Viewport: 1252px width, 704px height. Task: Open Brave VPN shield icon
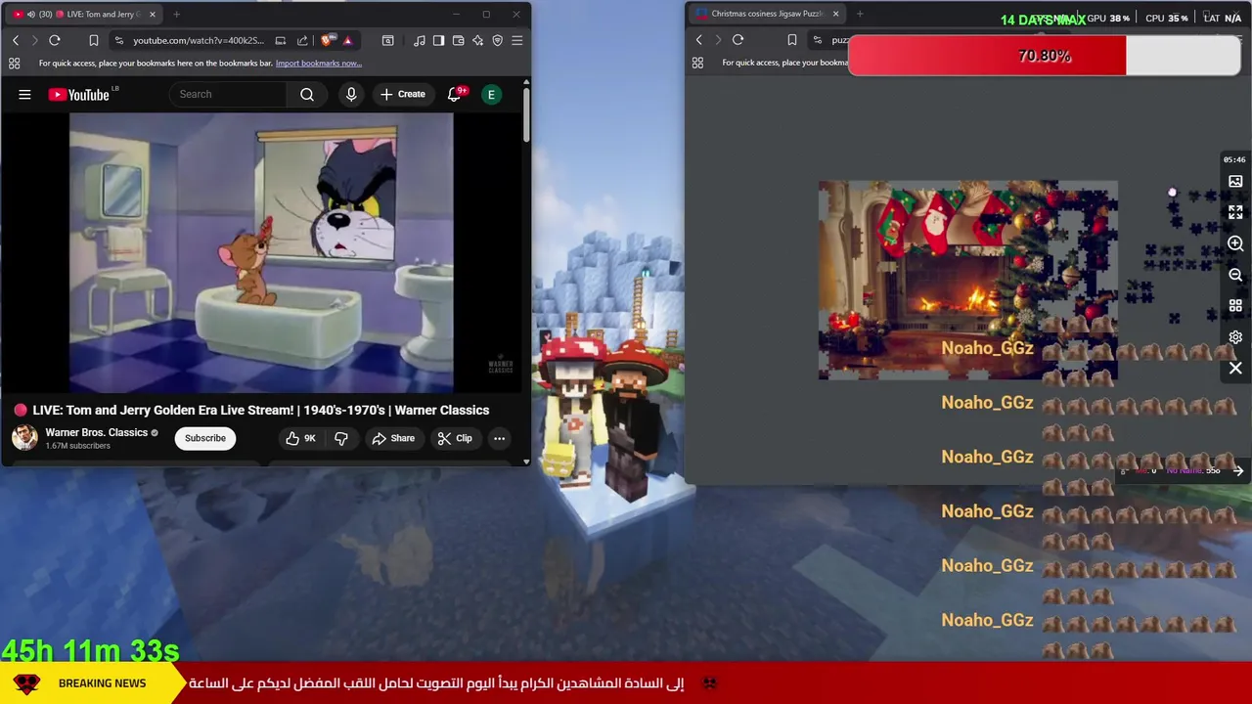tap(497, 40)
